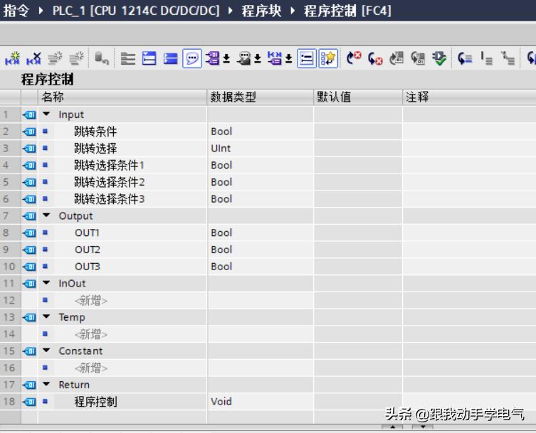
Task: Collapse the Output section triangle
Action: [46, 215]
